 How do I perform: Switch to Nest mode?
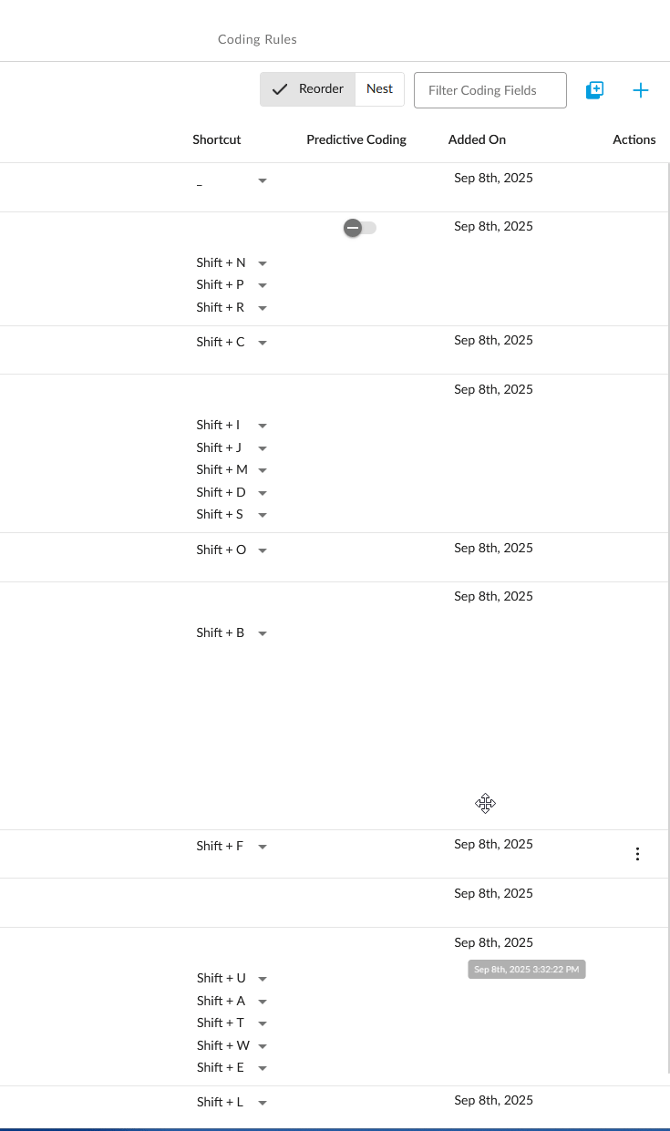[379, 89]
